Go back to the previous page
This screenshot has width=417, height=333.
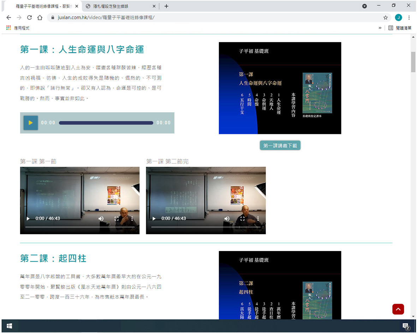(x=9, y=18)
